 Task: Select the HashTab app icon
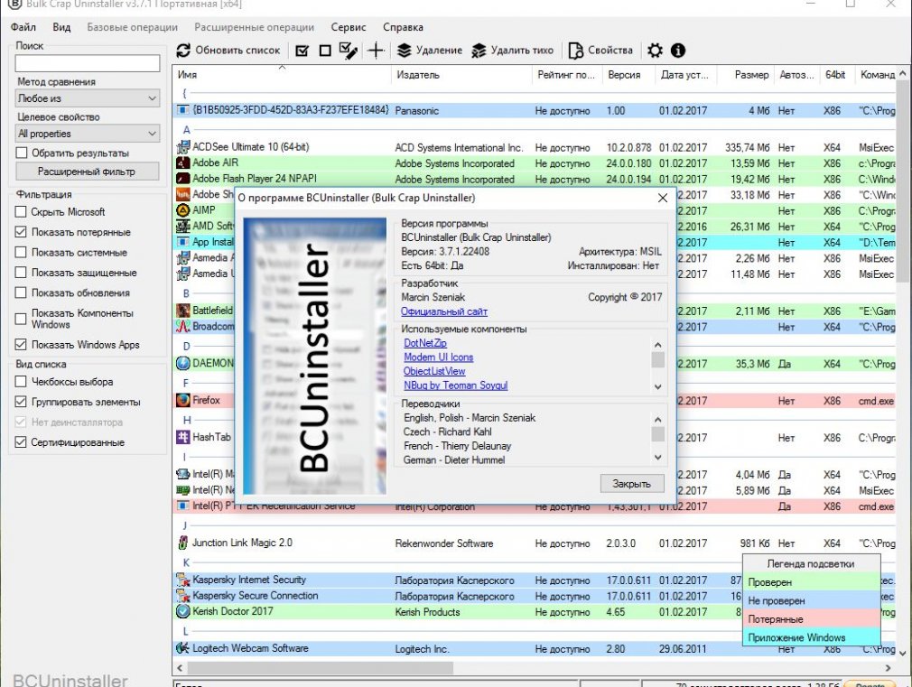tap(183, 437)
